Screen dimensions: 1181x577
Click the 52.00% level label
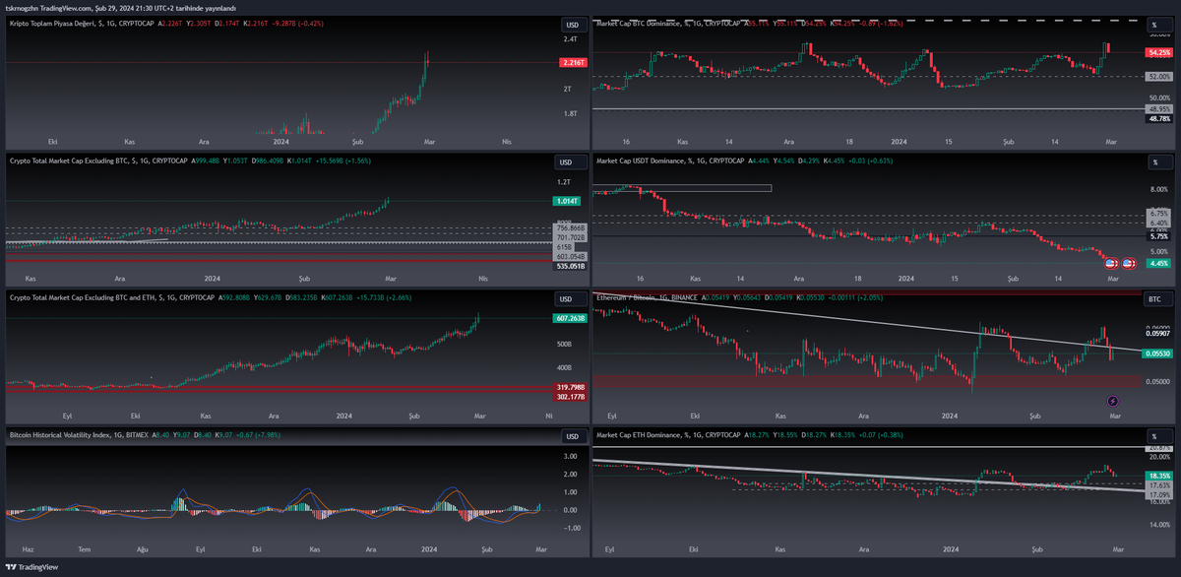point(1158,76)
